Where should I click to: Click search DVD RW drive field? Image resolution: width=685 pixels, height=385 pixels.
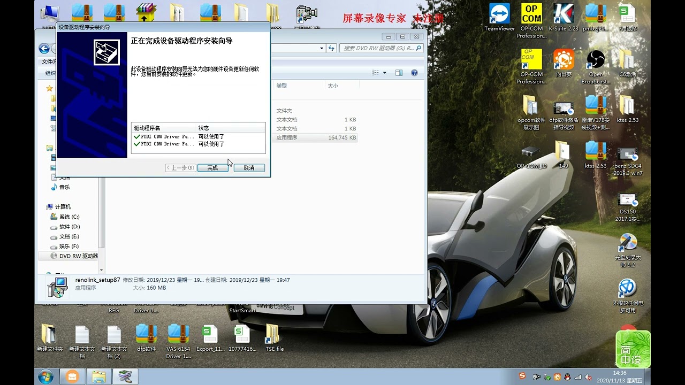click(x=381, y=48)
